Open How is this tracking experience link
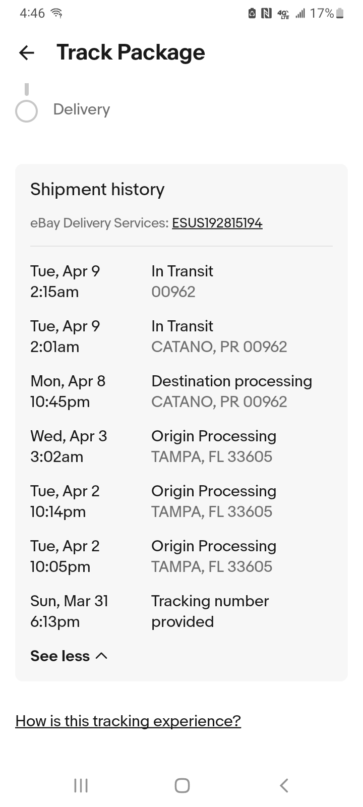363x807 pixels. pyautogui.click(x=128, y=721)
